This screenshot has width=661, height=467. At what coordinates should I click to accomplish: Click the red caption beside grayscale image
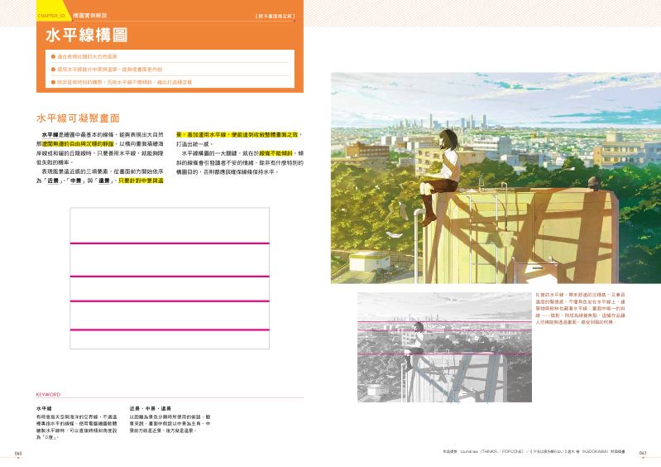pos(580,308)
